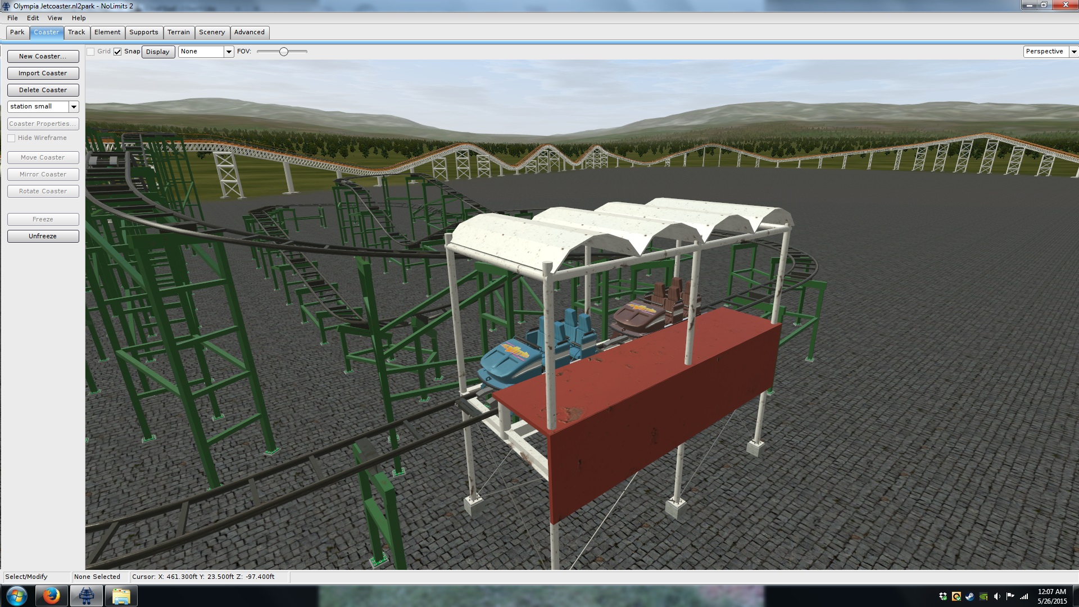Viewport: 1079px width, 607px height.
Task: Switch to the Supports tab
Action: [x=143, y=33]
